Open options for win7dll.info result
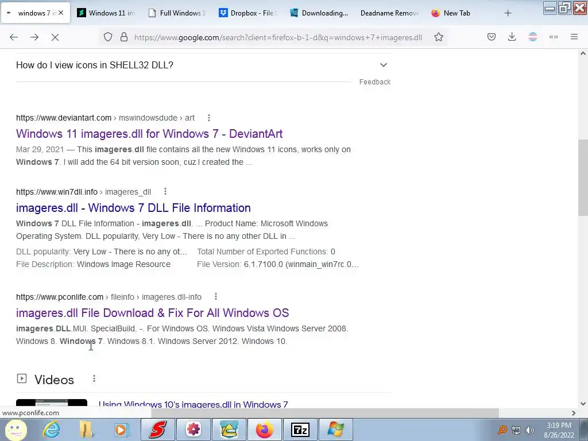The width and height of the screenshot is (588, 441). [x=165, y=192]
